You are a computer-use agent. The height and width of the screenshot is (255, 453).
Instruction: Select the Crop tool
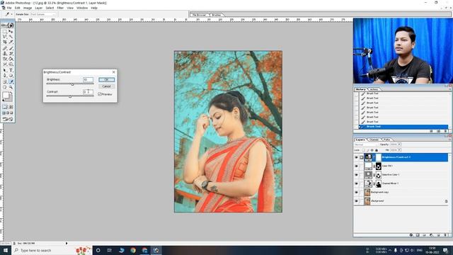(x=5, y=42)
